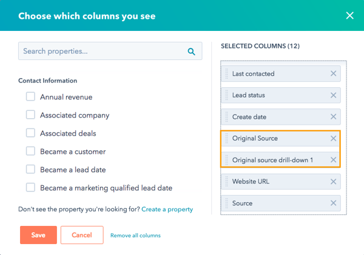Remove the Last contacted column
The width and height of the screenshot is (364, 255).
pyautogui.click(x=333, y=74)
